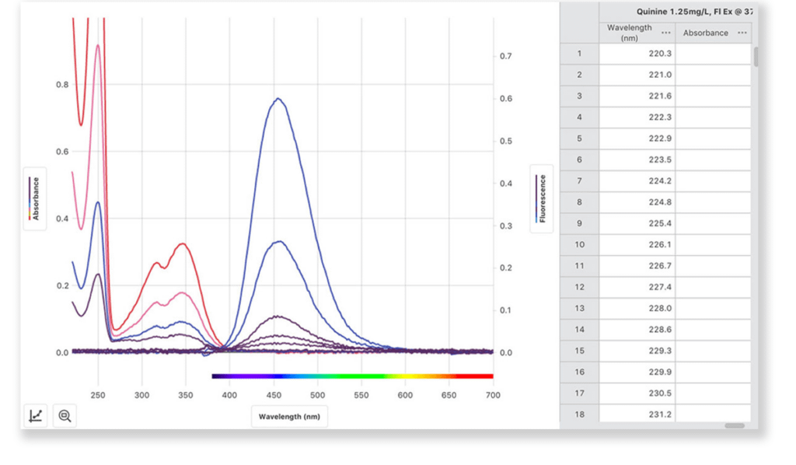The height and width of the screenshot is (465, 796).
Task: Select row number 18 header
Action: (579, 414)
